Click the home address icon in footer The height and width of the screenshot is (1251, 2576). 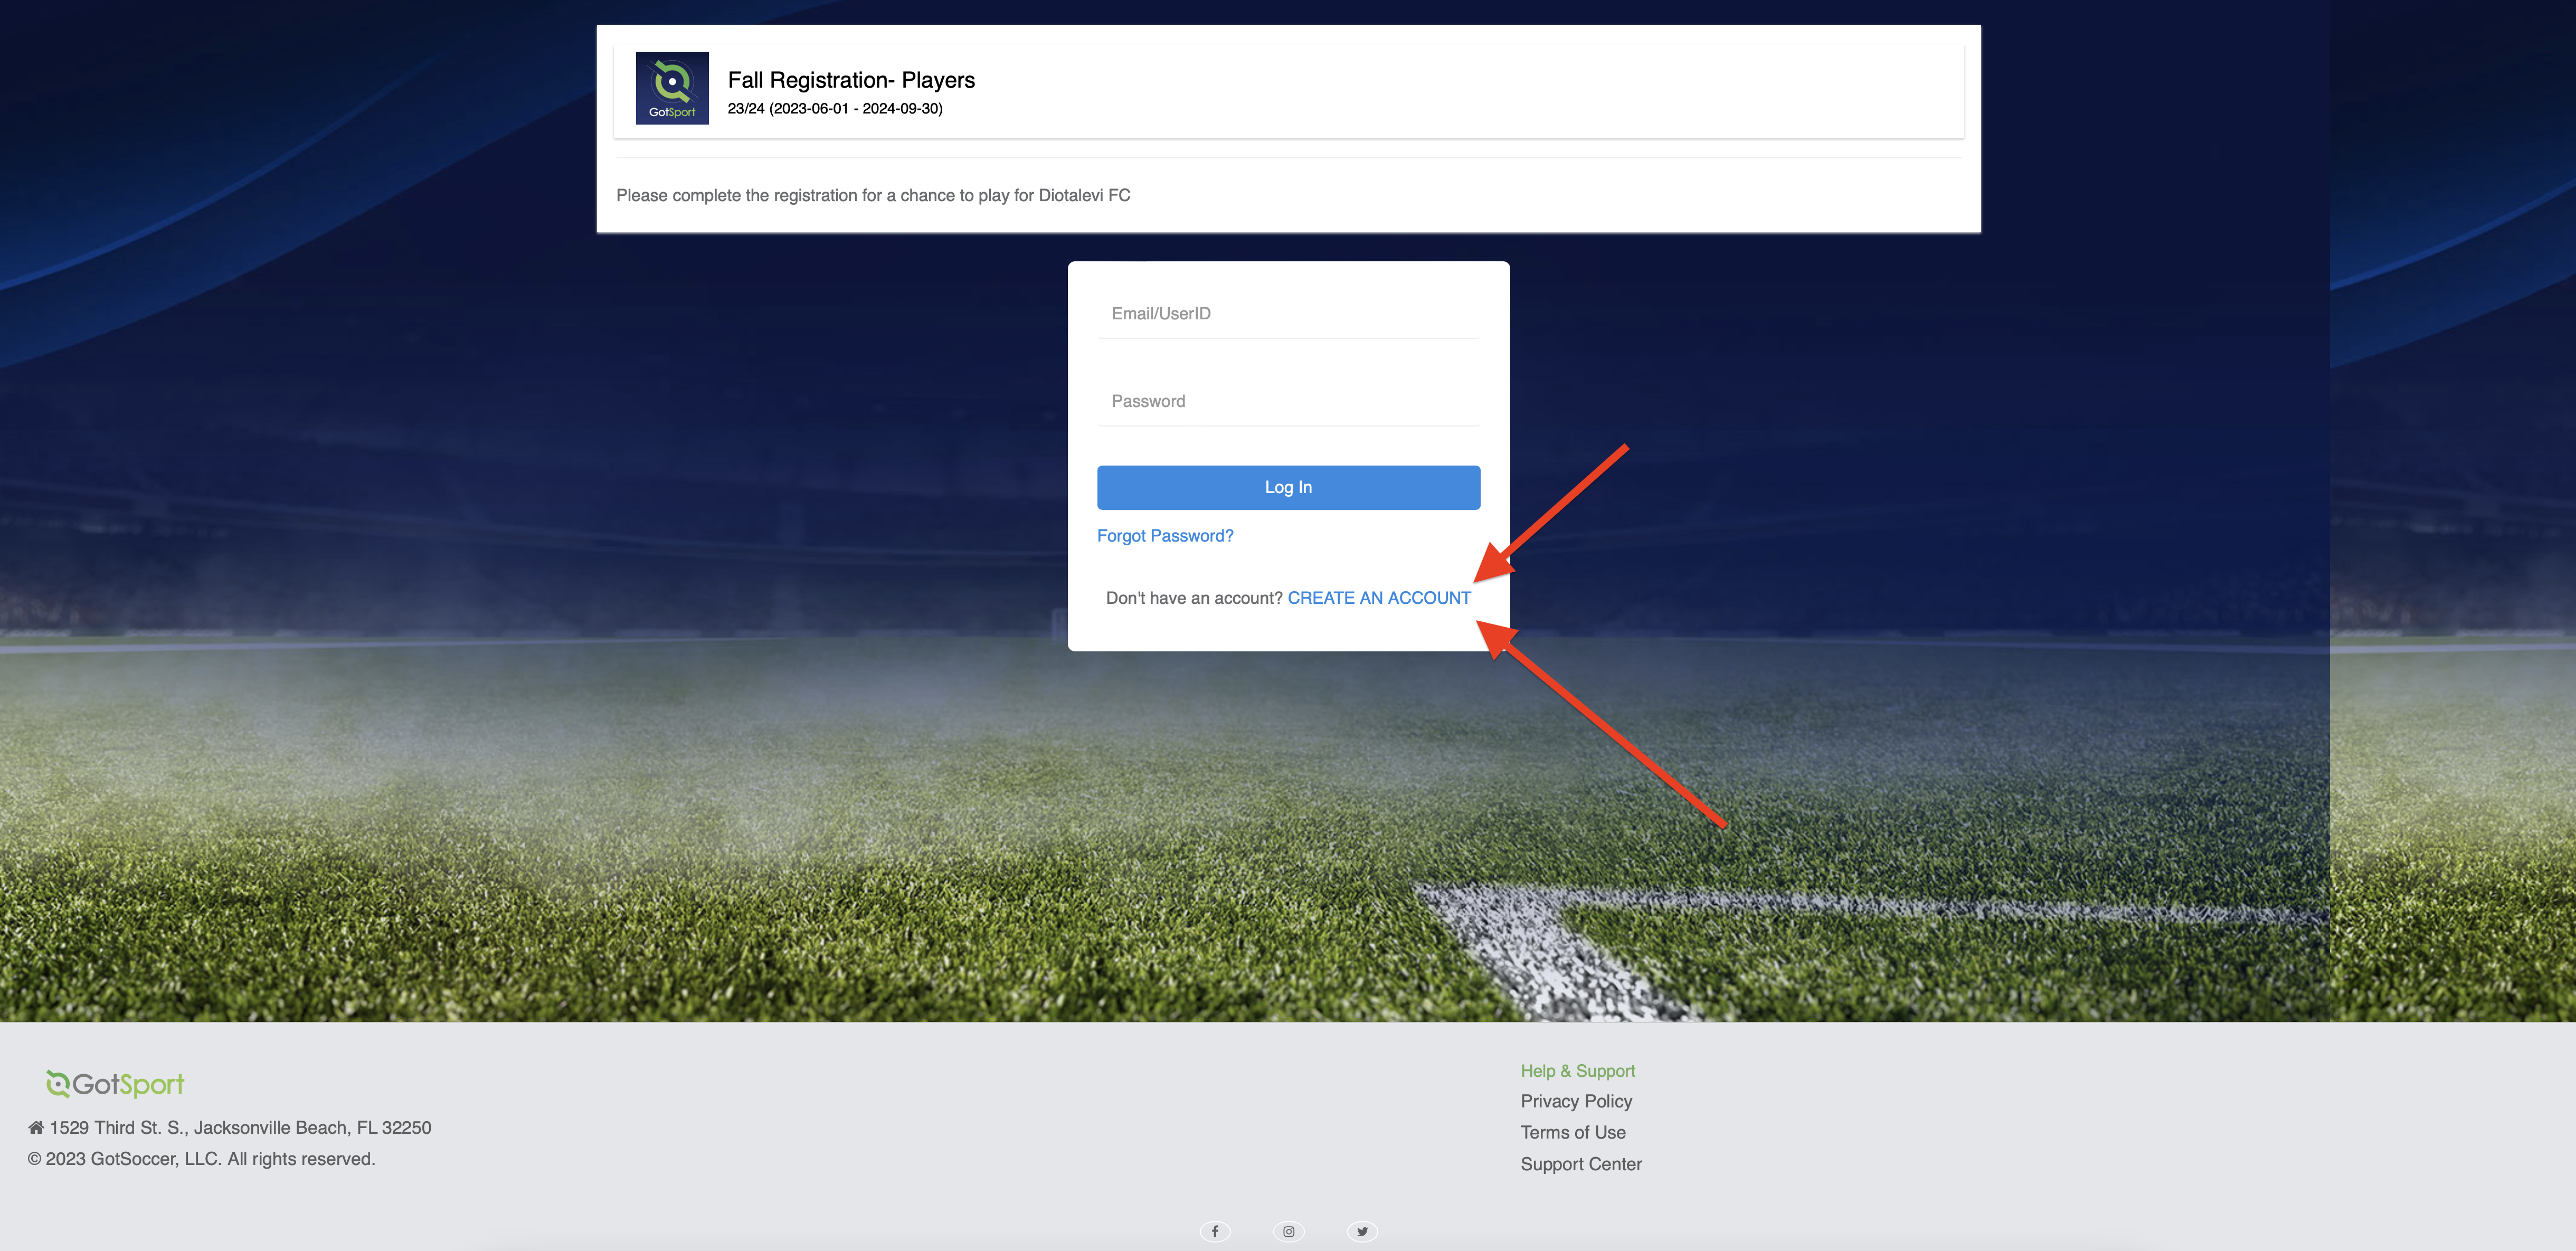coord(36,1127)
